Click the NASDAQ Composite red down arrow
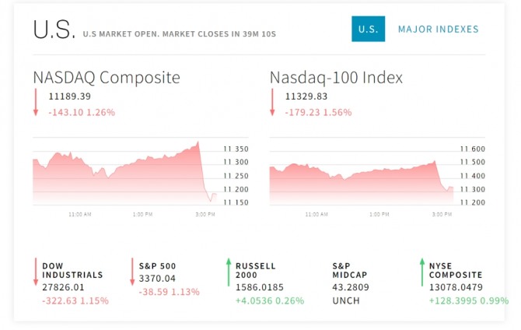The height and width of the screenshot is (330, 521). pos(35,104)
